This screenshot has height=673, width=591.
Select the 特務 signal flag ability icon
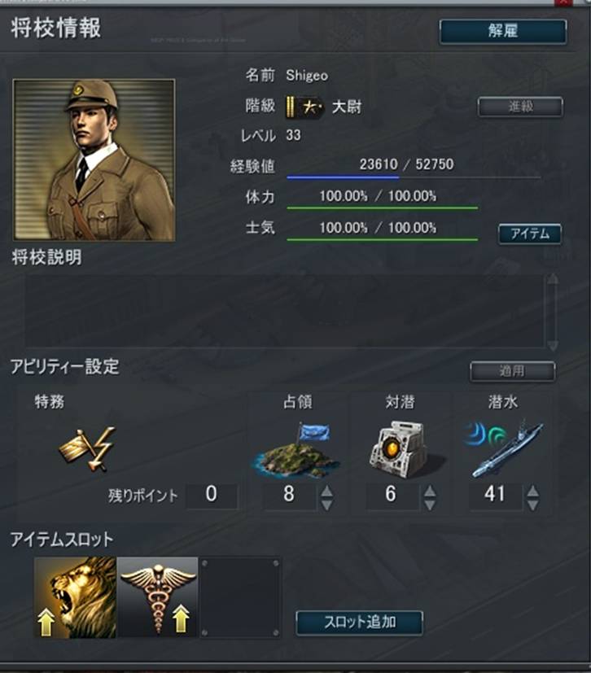pyautogui.click(x=87, y=449)
